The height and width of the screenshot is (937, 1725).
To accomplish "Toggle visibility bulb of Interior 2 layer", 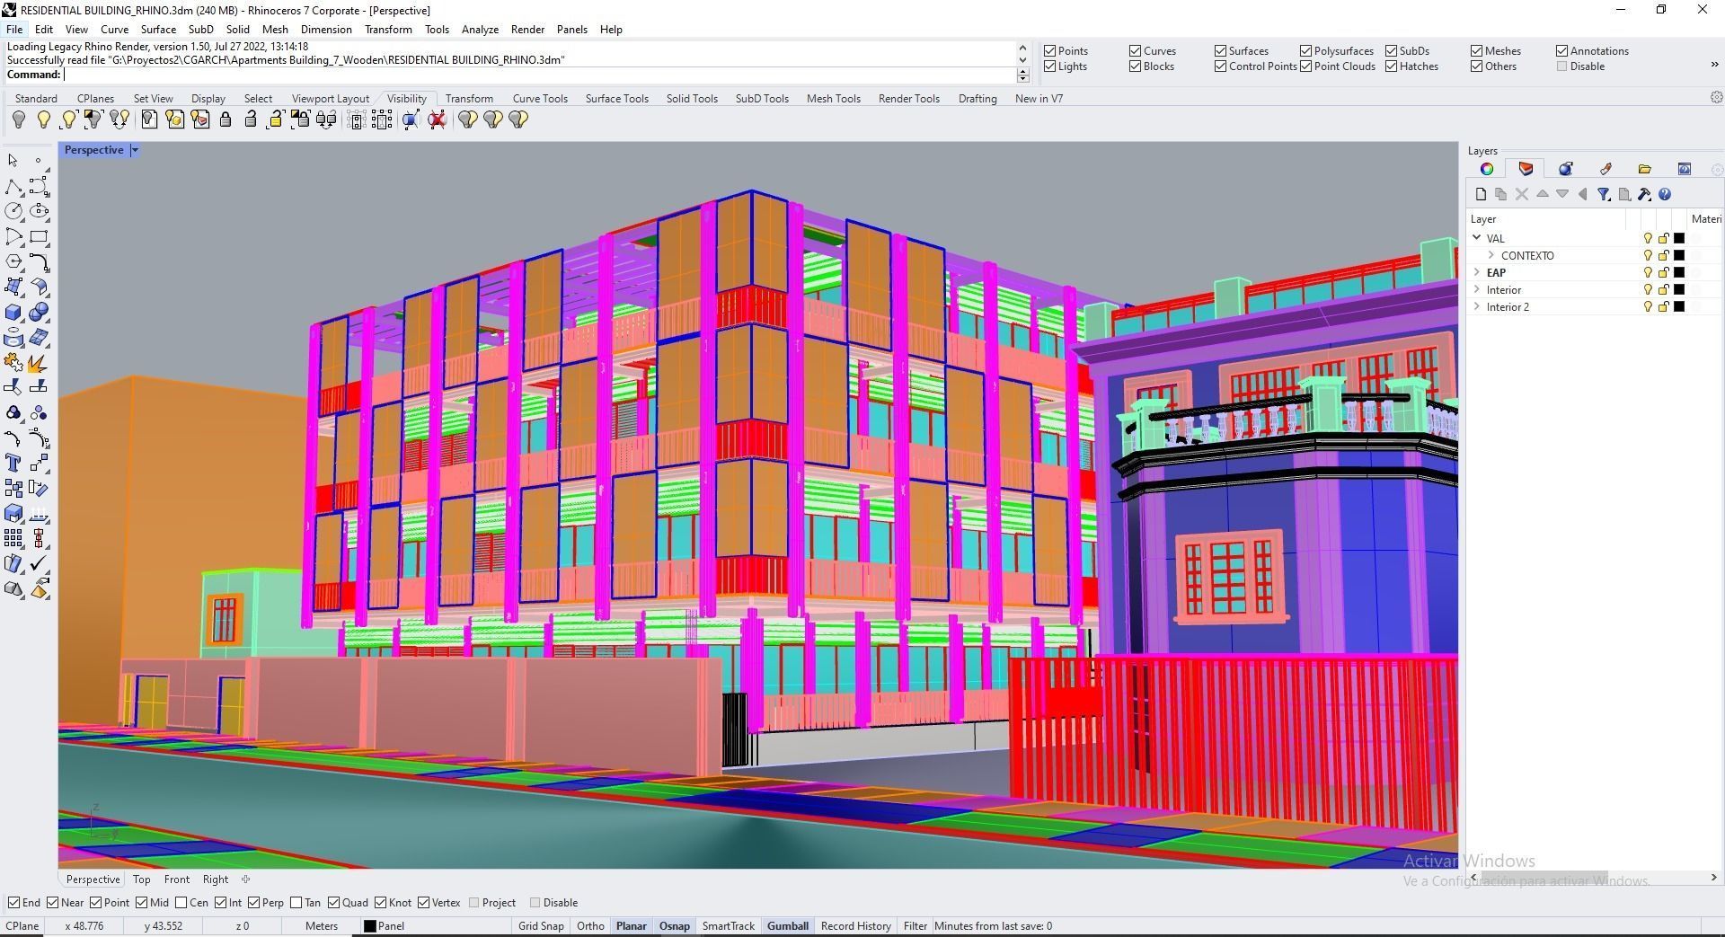I will click(1648, 307).
